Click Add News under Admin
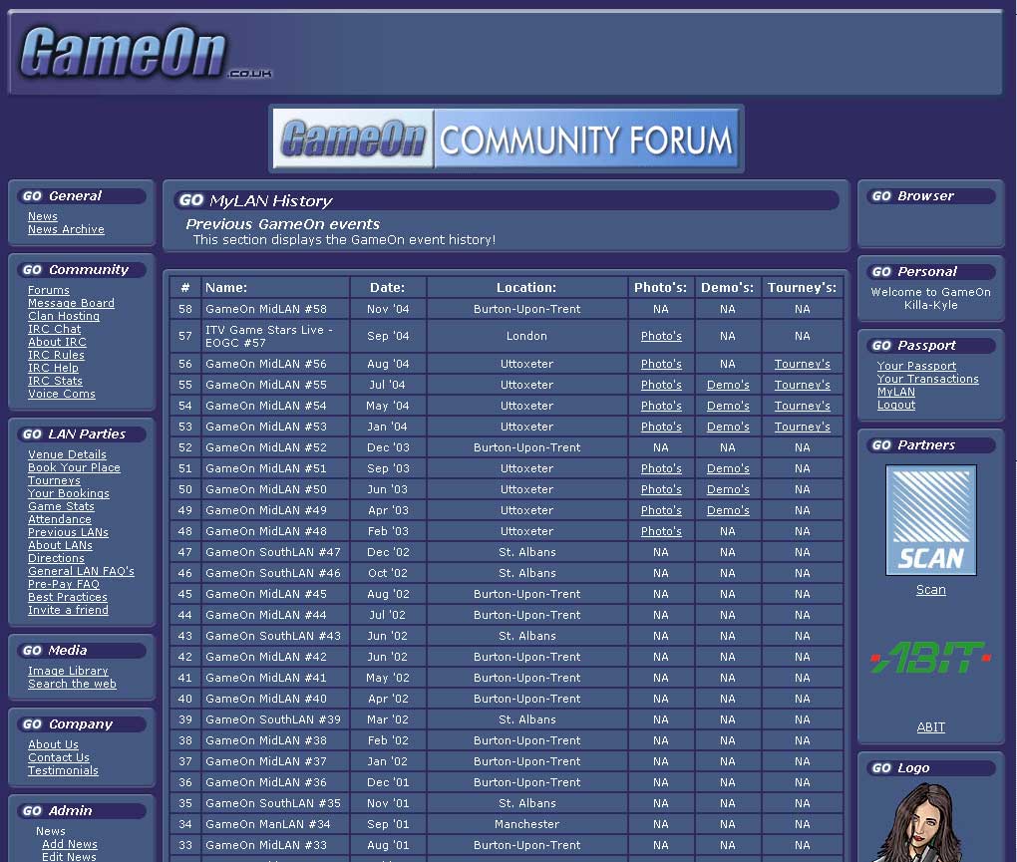The width and height of the screenshot is (1017, 862). [x=69, y=844]
